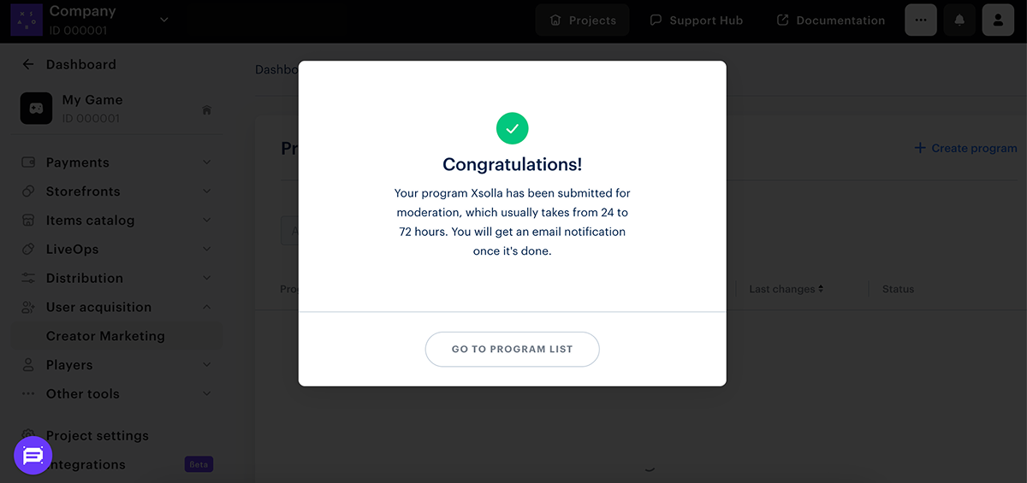Click the Create program link
The image size is (1027, 483).
(965, 148)
